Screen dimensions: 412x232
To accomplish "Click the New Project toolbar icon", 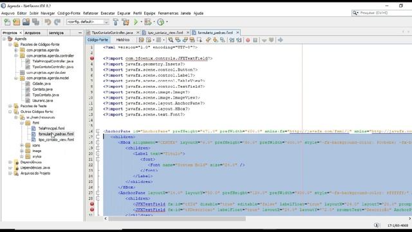I will pyautogui.click(x=17, y=22).
